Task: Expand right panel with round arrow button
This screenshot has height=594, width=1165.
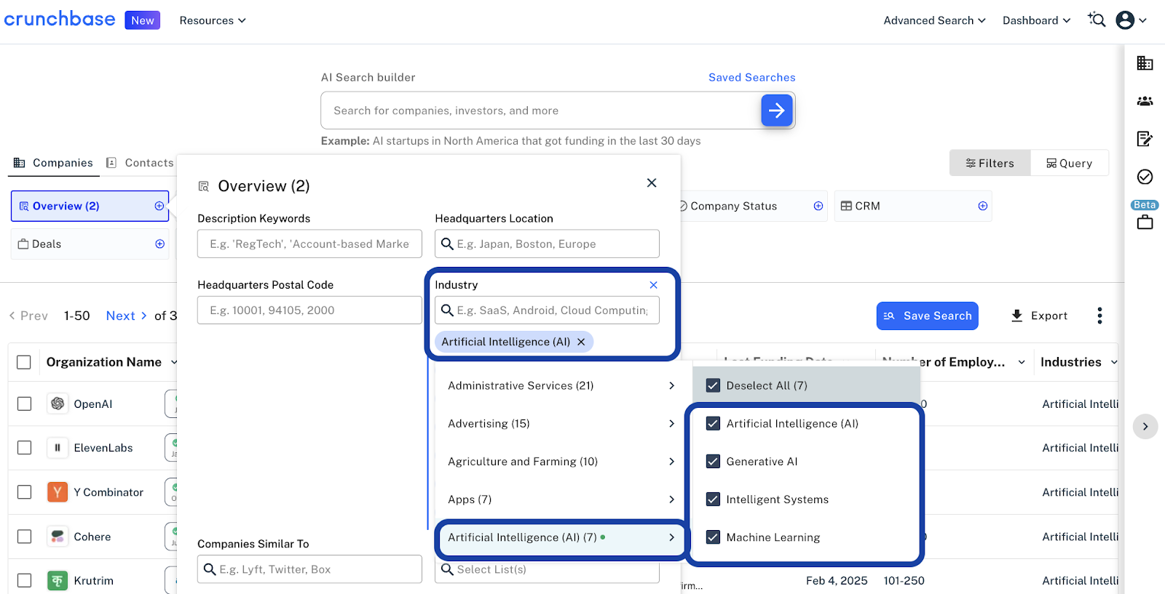Action: coord(1145,427)
